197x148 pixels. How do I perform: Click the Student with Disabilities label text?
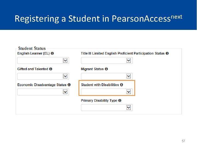tap(100, 85)
